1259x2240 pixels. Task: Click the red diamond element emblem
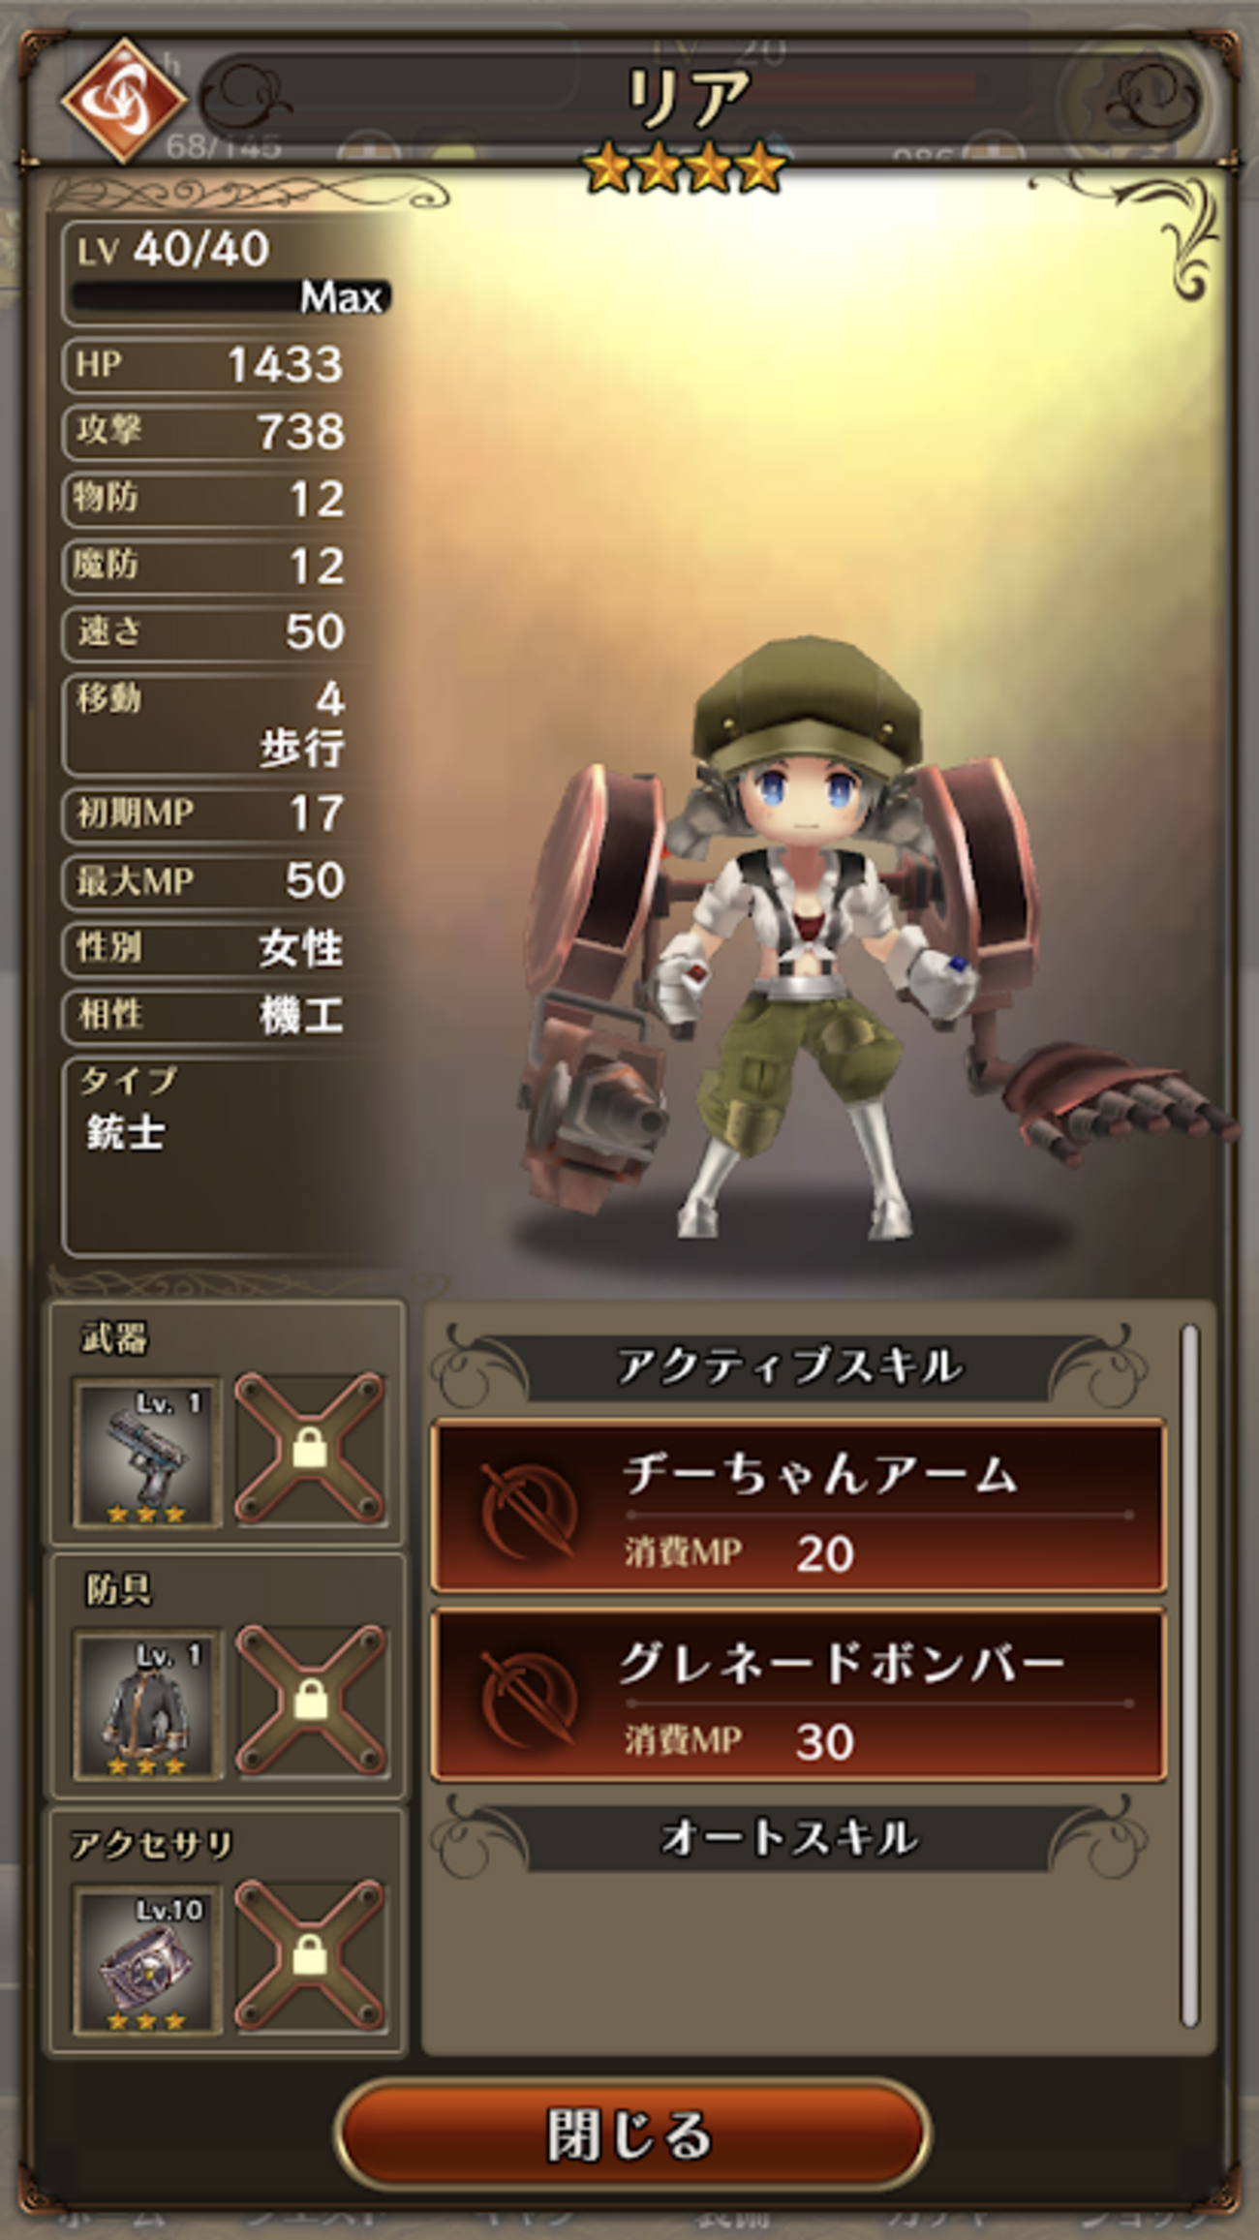(x=123, y=101)
